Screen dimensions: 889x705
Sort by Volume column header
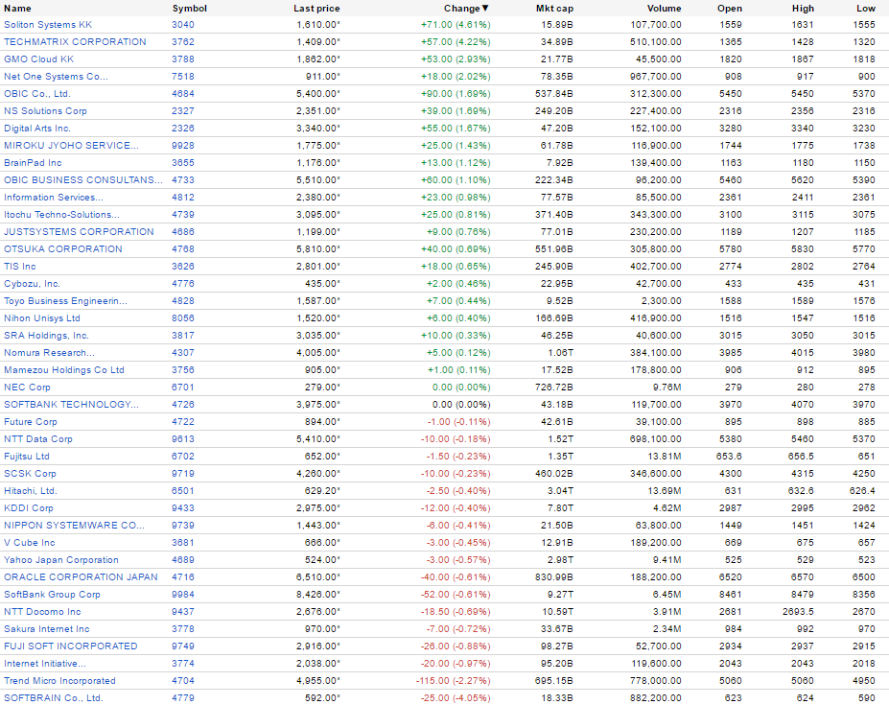pyautogui.click(x=664, y=9)
